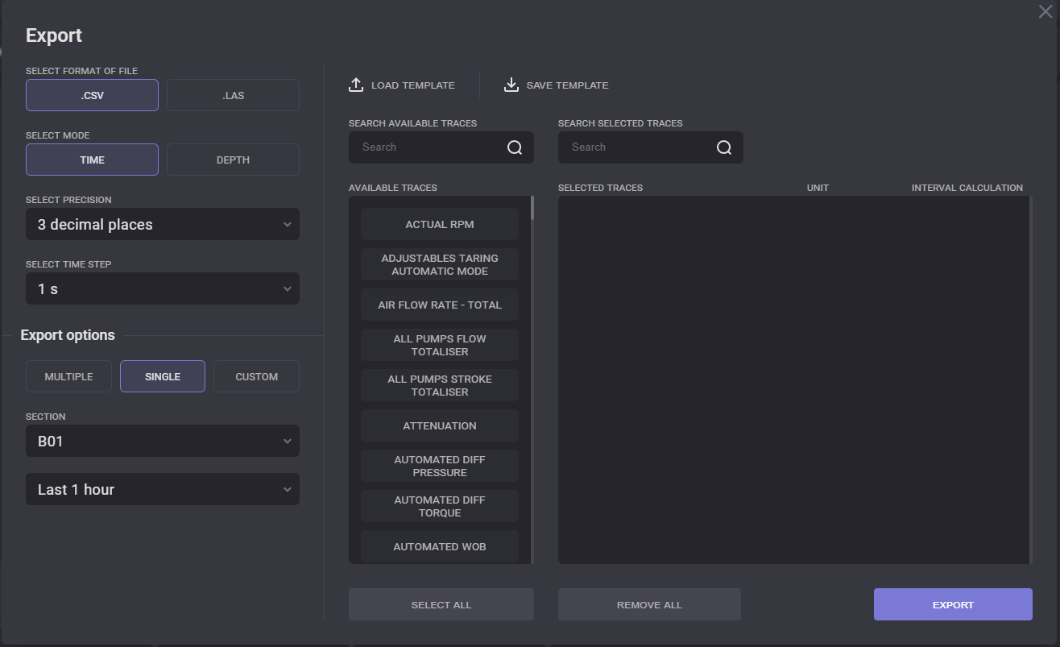Click the available traces list scrollbar

(x=532, y=208)
